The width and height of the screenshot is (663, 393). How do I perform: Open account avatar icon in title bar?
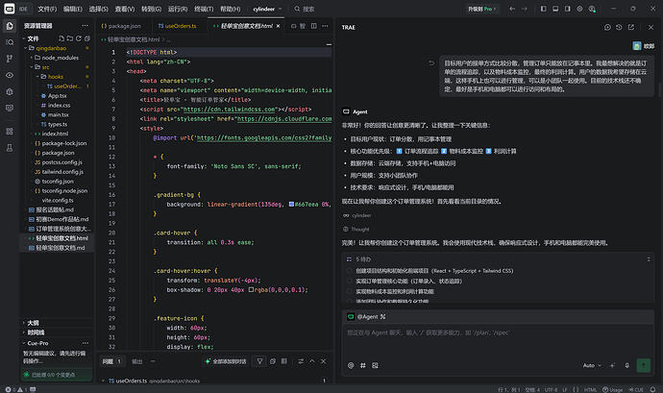[592, 9]
